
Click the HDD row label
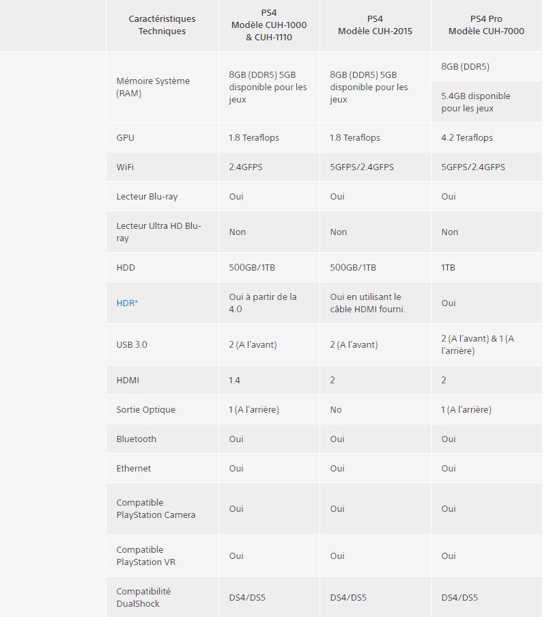pyautogui.click(x=126, y=267)
